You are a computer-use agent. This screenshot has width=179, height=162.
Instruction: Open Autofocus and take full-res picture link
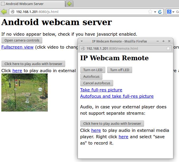pos(117,96)
